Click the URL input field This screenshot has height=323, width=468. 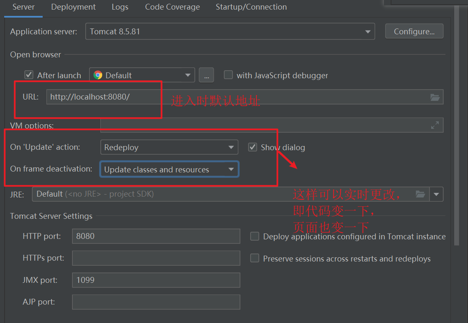pyautogui.click(x=245, y=97)
